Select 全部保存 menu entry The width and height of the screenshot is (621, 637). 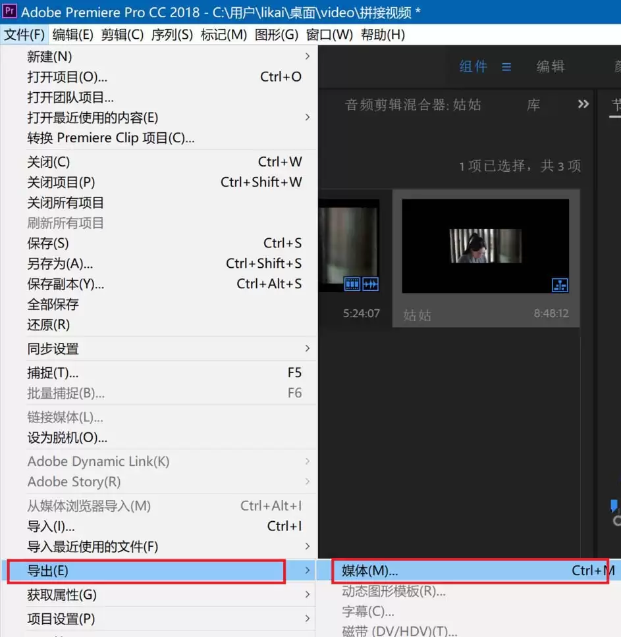pyautogui.click(x=159, y=304)
